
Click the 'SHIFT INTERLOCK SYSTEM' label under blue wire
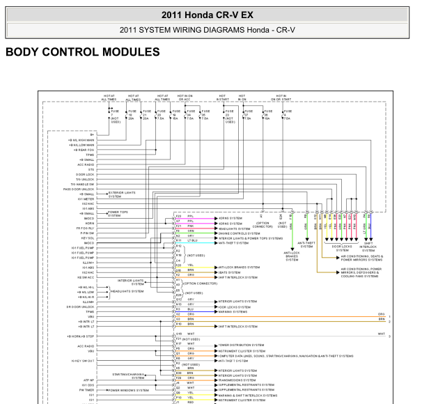pos(368,247)
